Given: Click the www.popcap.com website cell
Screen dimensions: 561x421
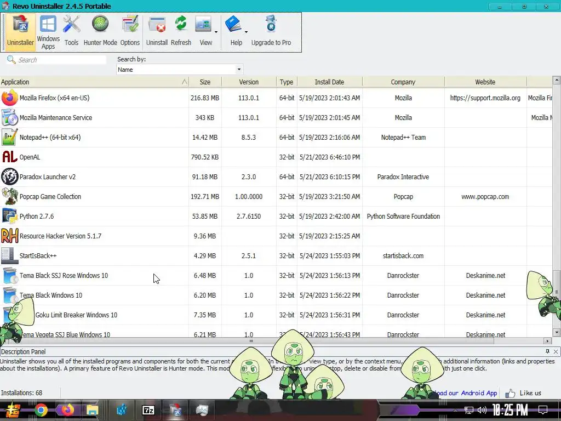Looking at the screenshot, I should (x=485, y=197).
